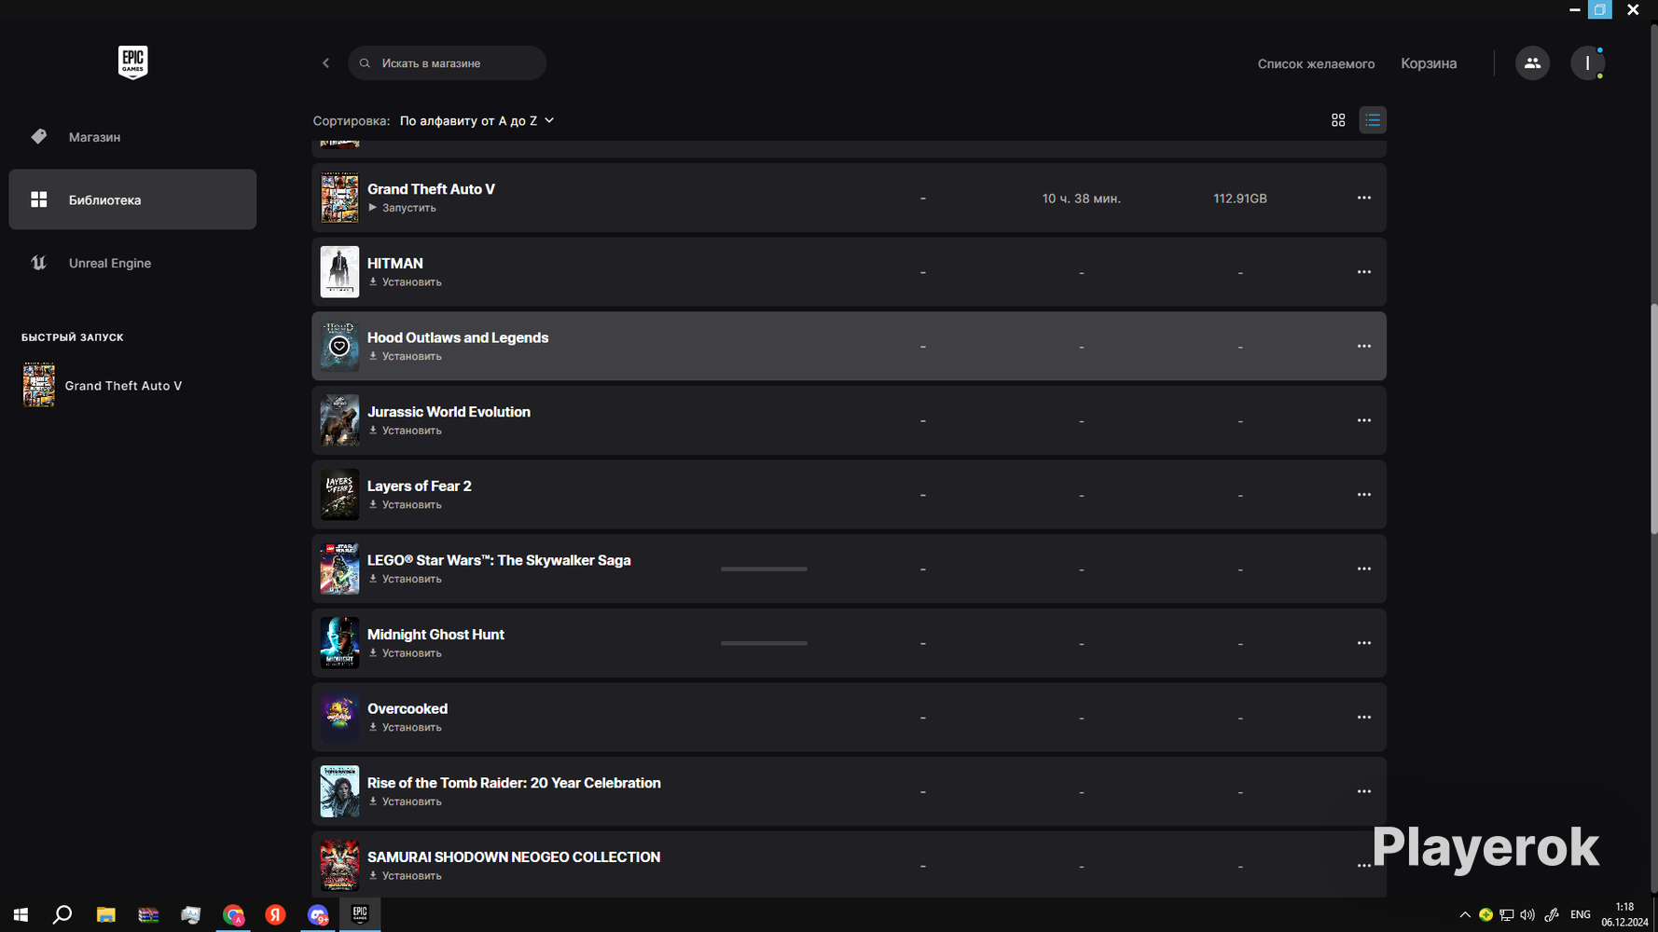Open the Cart page
The height and width of the screenshot is (932, 1658).
pyautogui.click(x=1429, y=63)
